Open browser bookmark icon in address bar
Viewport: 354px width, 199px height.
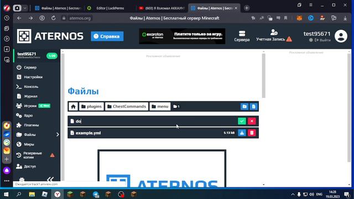tap(285, 18)
